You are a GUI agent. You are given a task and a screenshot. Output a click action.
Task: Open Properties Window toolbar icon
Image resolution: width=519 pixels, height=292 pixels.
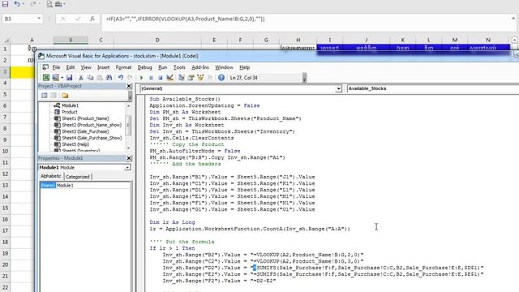click(191, 78)
